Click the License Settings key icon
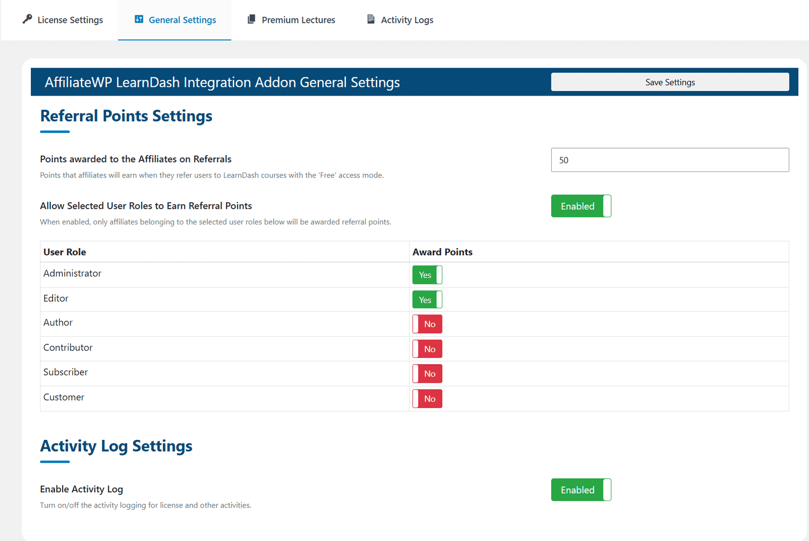 click(27, 19)
